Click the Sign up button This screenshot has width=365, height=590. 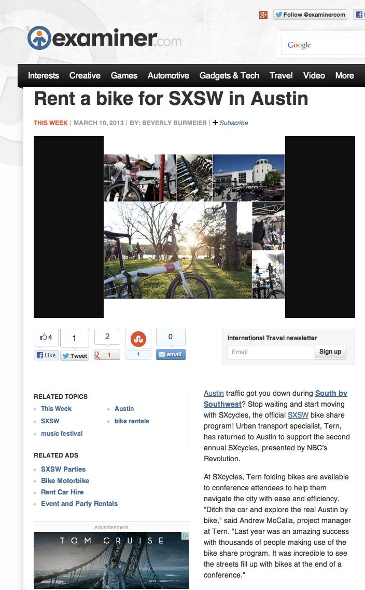pos(330,352)
